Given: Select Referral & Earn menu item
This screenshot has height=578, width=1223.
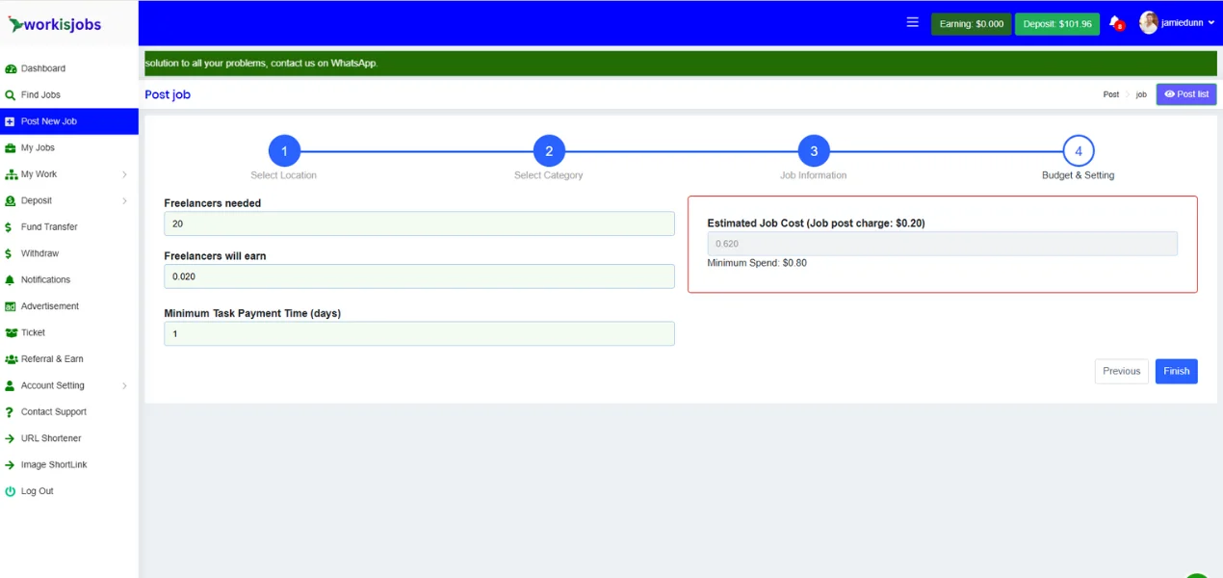Looking at the screenshot, I should tap(52, 359).
